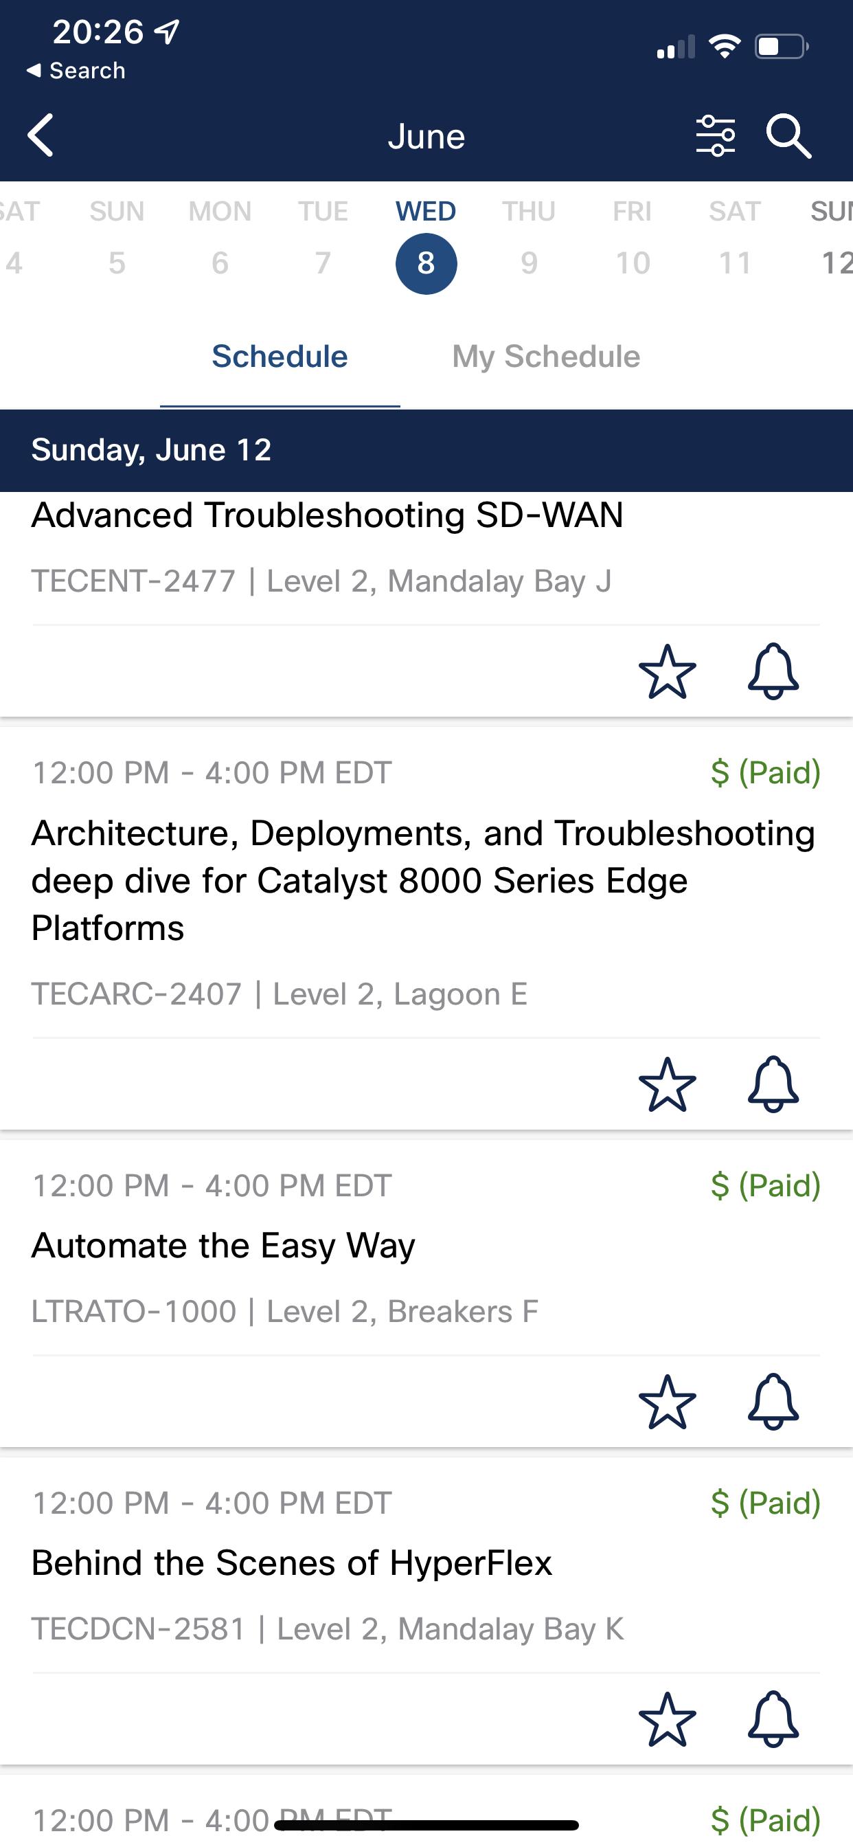The image size is (853, 1847).
Task: Favorite the Advanced Troubleshooting SD-WAN session
Action: pos(668,672)
